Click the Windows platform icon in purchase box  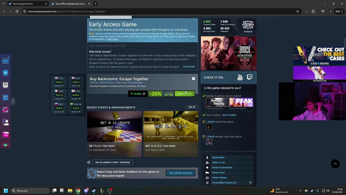click(x=193, y=79)
